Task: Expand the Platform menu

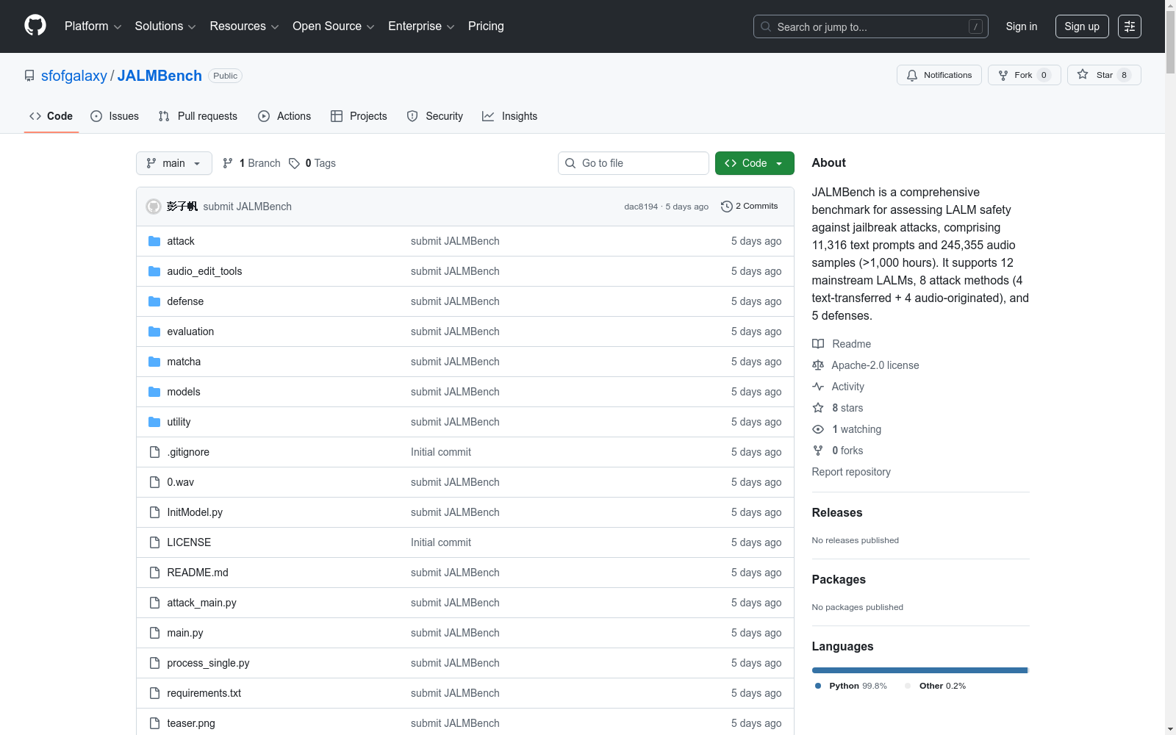Action: [93, 26]
